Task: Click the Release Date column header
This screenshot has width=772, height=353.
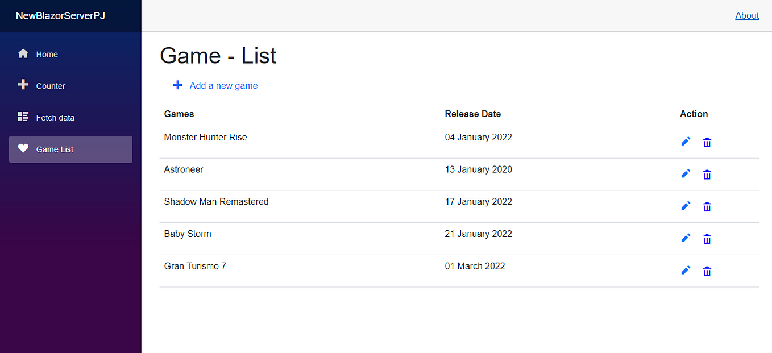Action: [x=472, y=114]
